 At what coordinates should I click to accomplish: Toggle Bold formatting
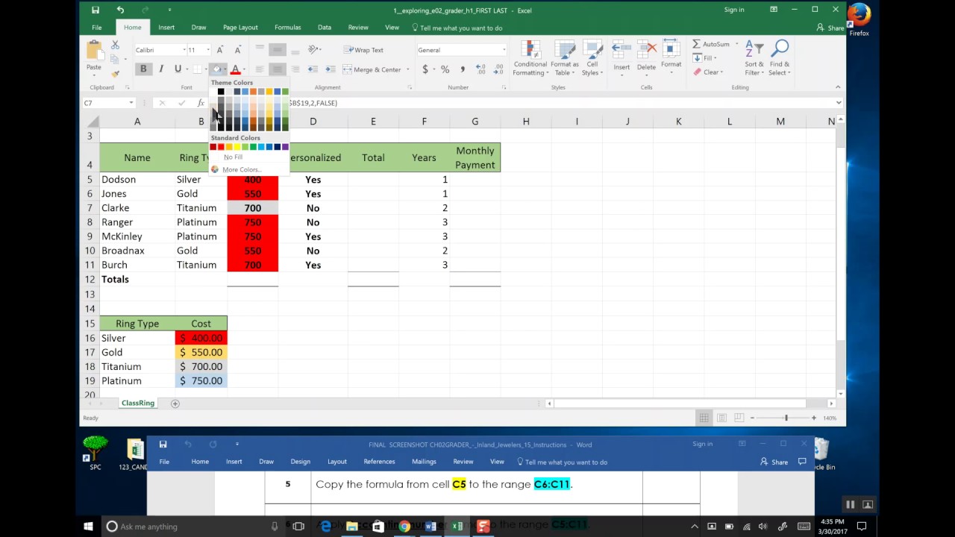pyautogui.click(x=143, y=69)
